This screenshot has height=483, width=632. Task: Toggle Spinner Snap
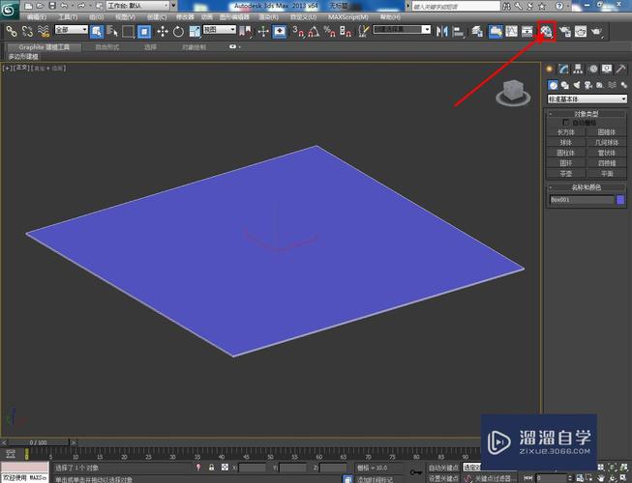click(346, 31)
